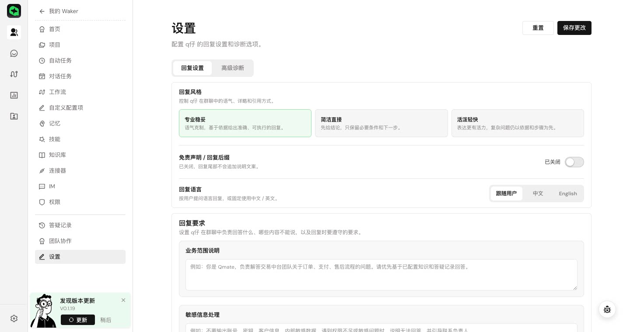Image resolution: width=630 pixels, height=332 pixels.
Task: Open the 设置 page in the sidebar
Action: (80, 257)
